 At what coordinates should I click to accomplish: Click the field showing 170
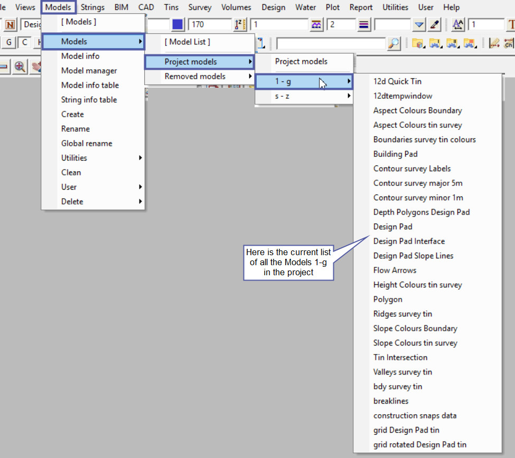coord(210,25)
